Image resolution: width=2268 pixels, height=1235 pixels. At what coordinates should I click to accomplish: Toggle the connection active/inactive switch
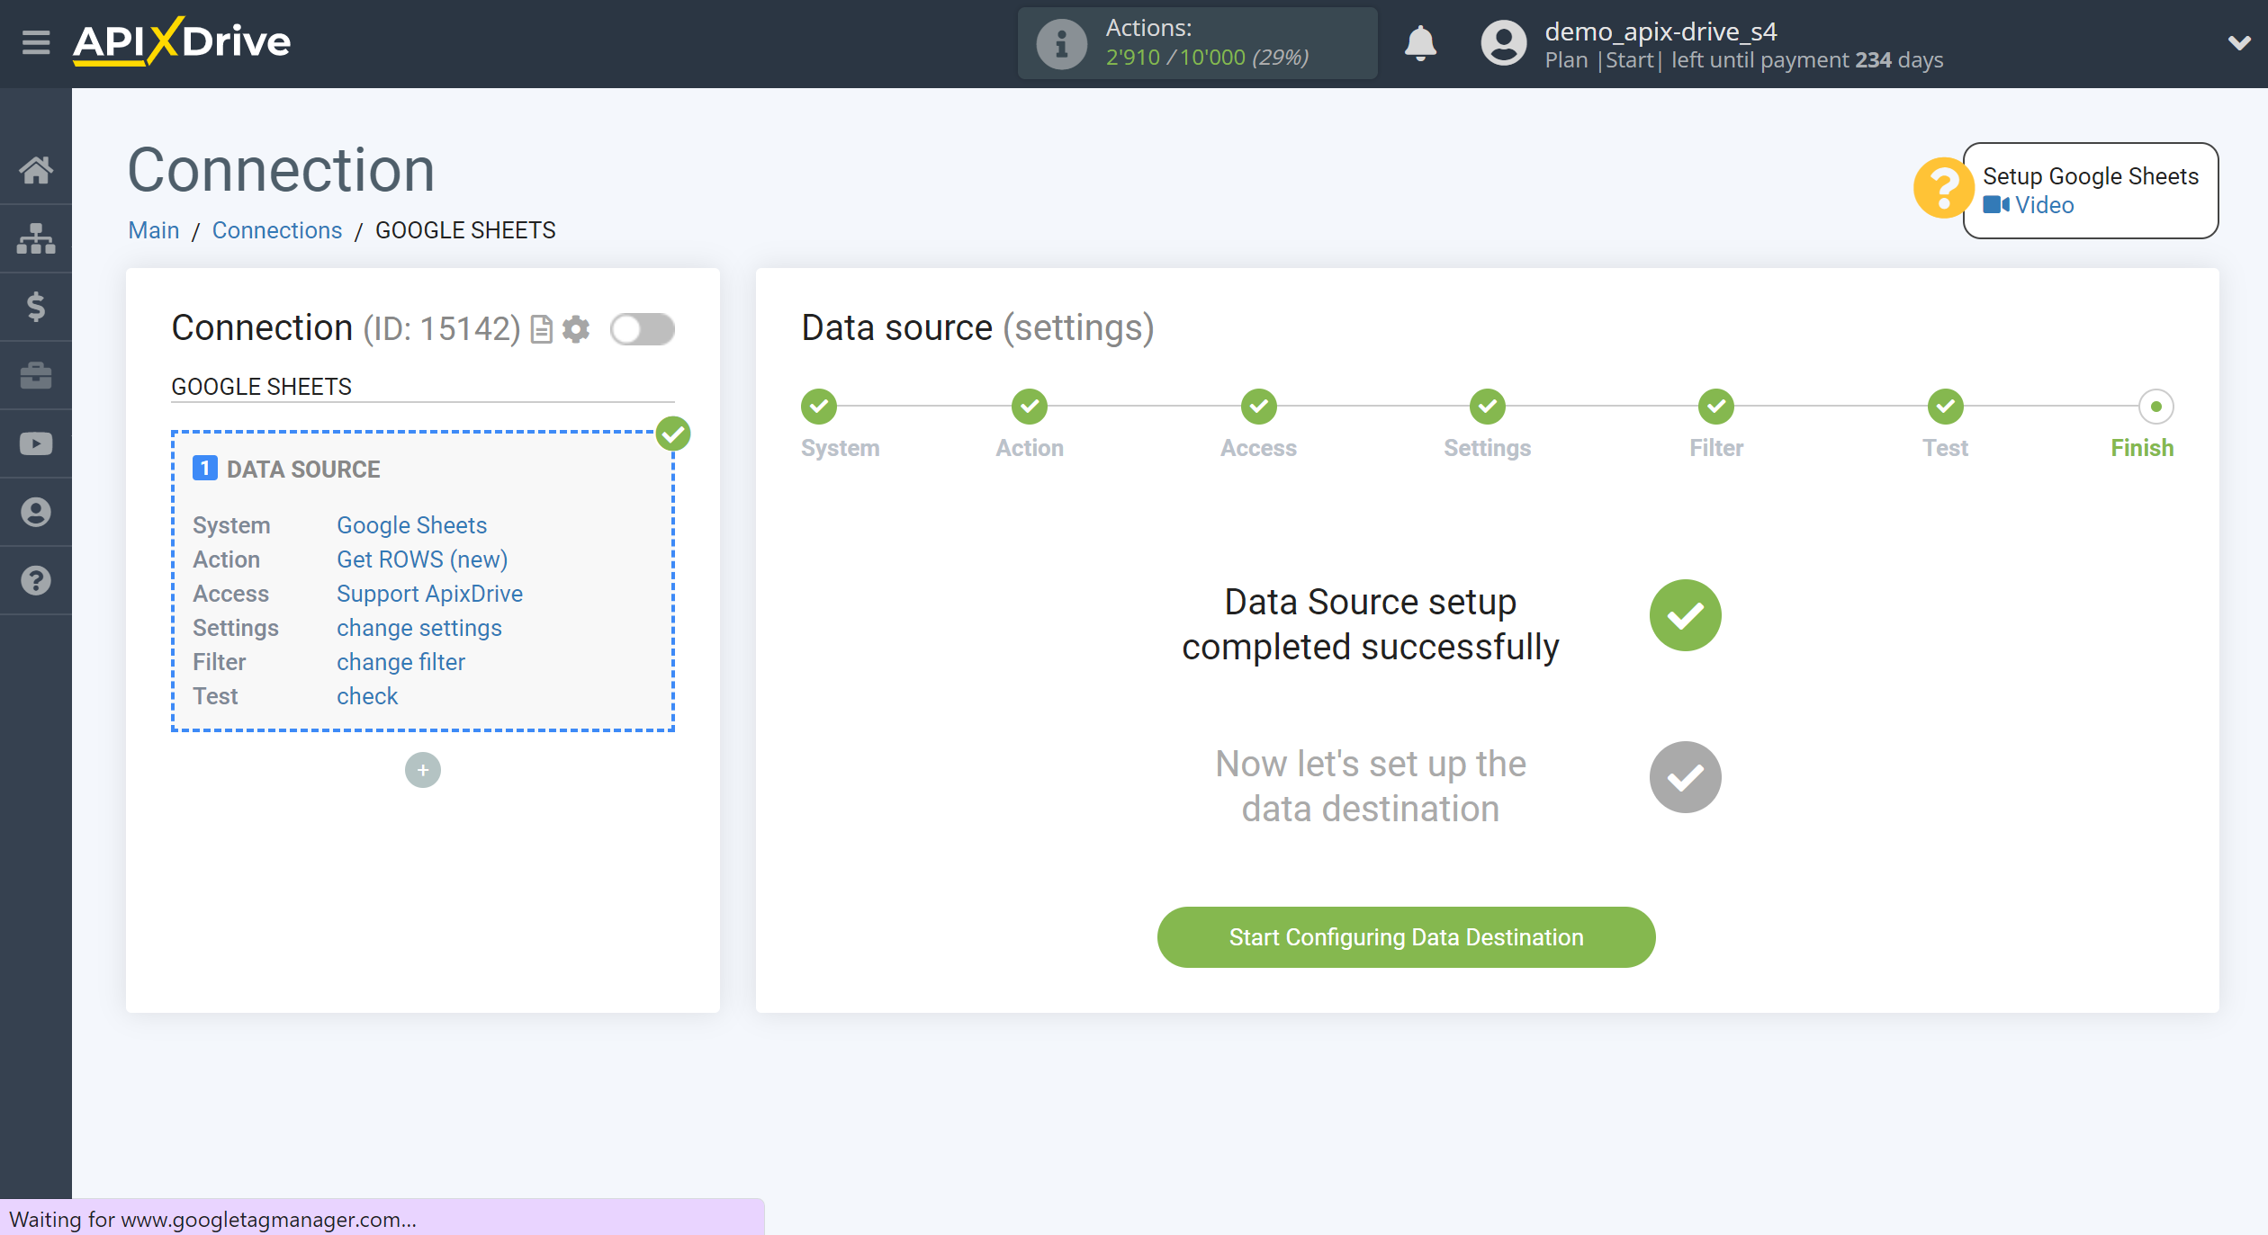click(x=641, y=328)
